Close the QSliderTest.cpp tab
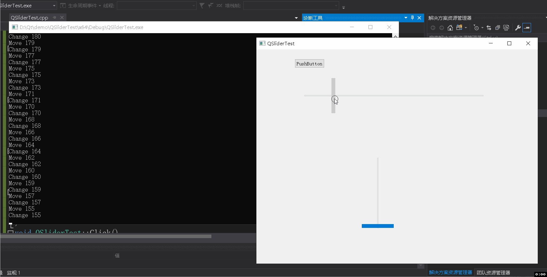The image size is (547, 277). [62, 18]
